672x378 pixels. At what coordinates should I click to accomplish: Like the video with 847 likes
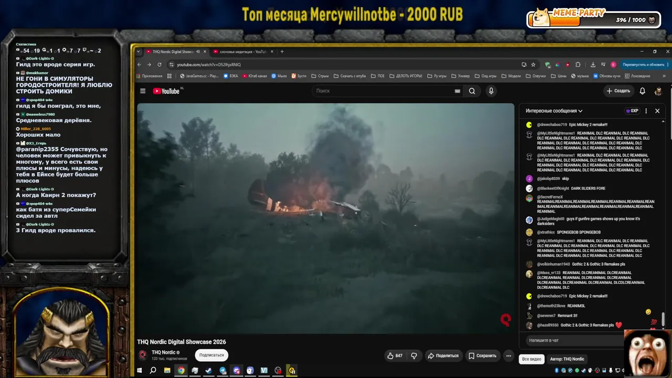point(395,355)
